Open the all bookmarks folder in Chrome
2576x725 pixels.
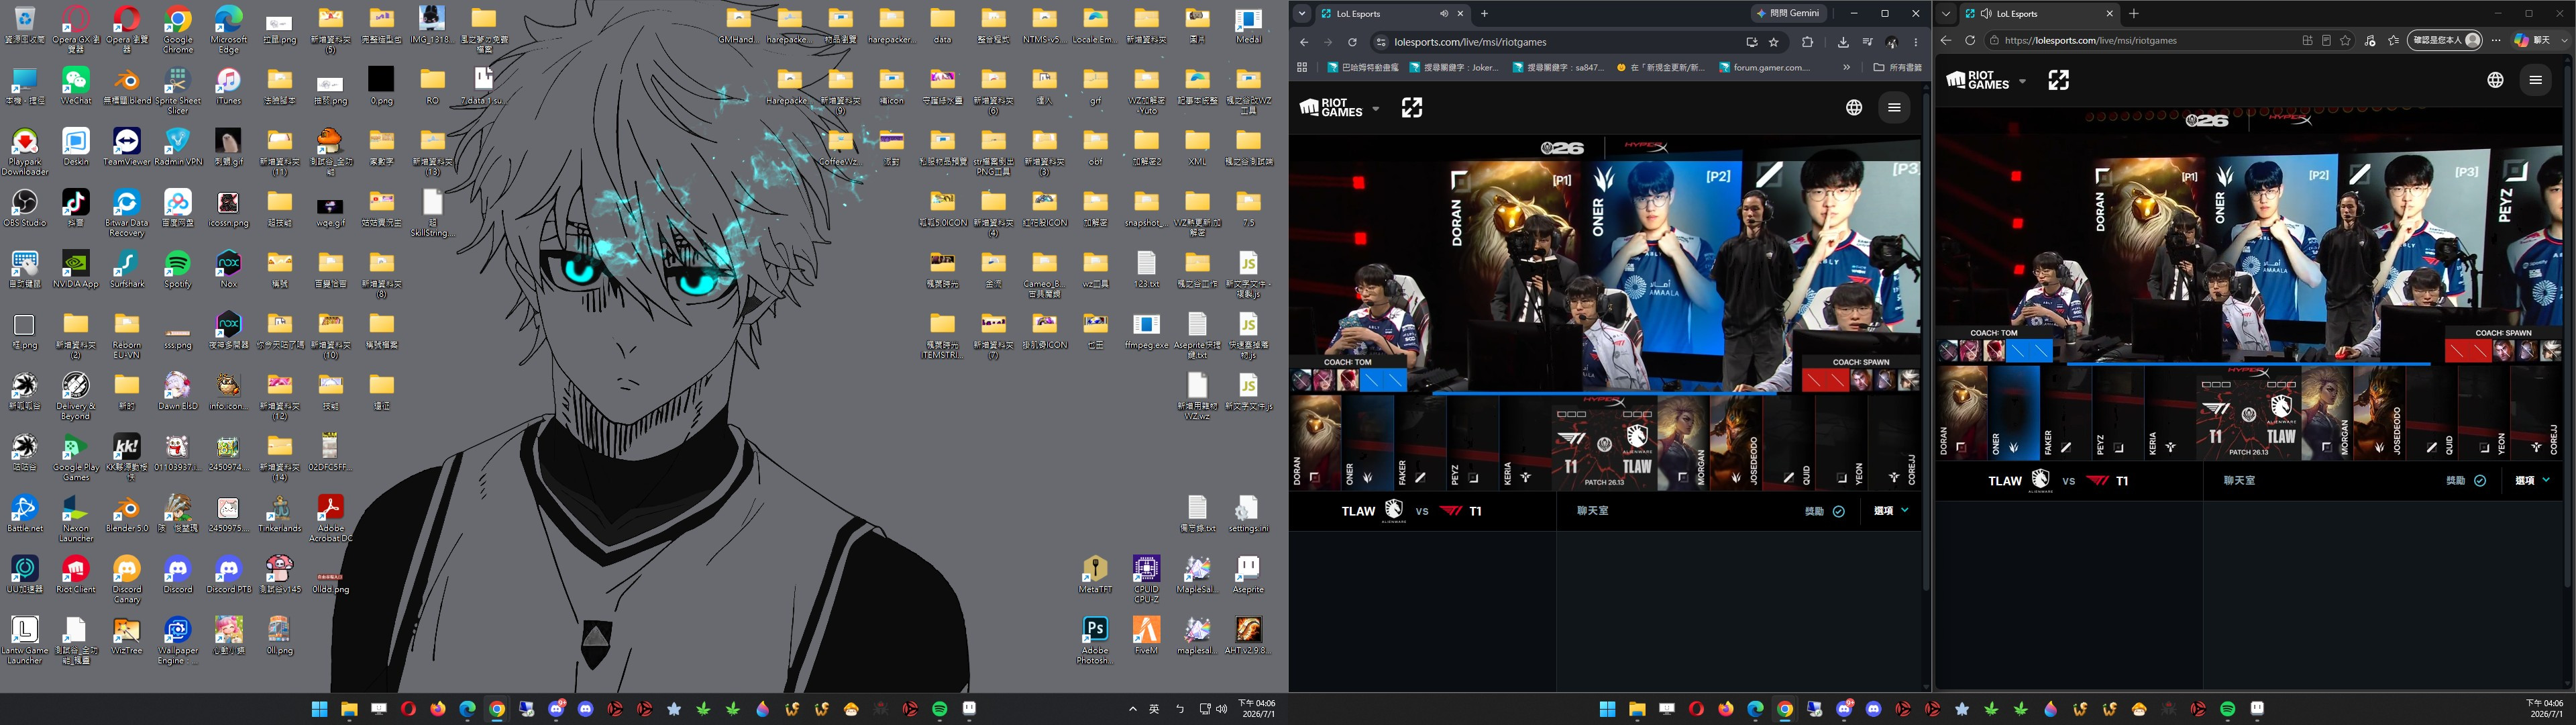(1897, 67)
